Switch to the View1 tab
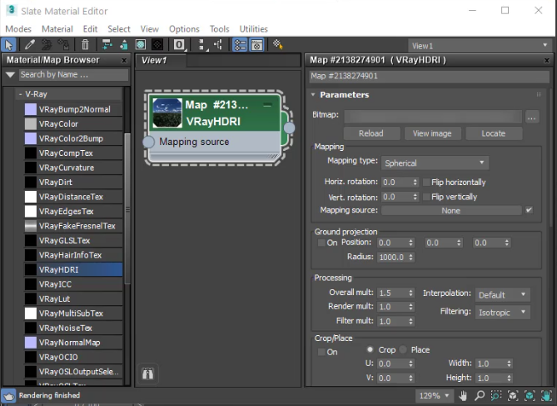 tap(162, 60)
